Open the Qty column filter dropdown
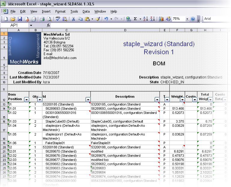 (40, 100)
